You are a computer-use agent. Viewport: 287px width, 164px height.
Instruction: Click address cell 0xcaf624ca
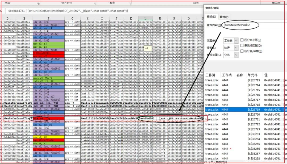[x=24, y=22]
